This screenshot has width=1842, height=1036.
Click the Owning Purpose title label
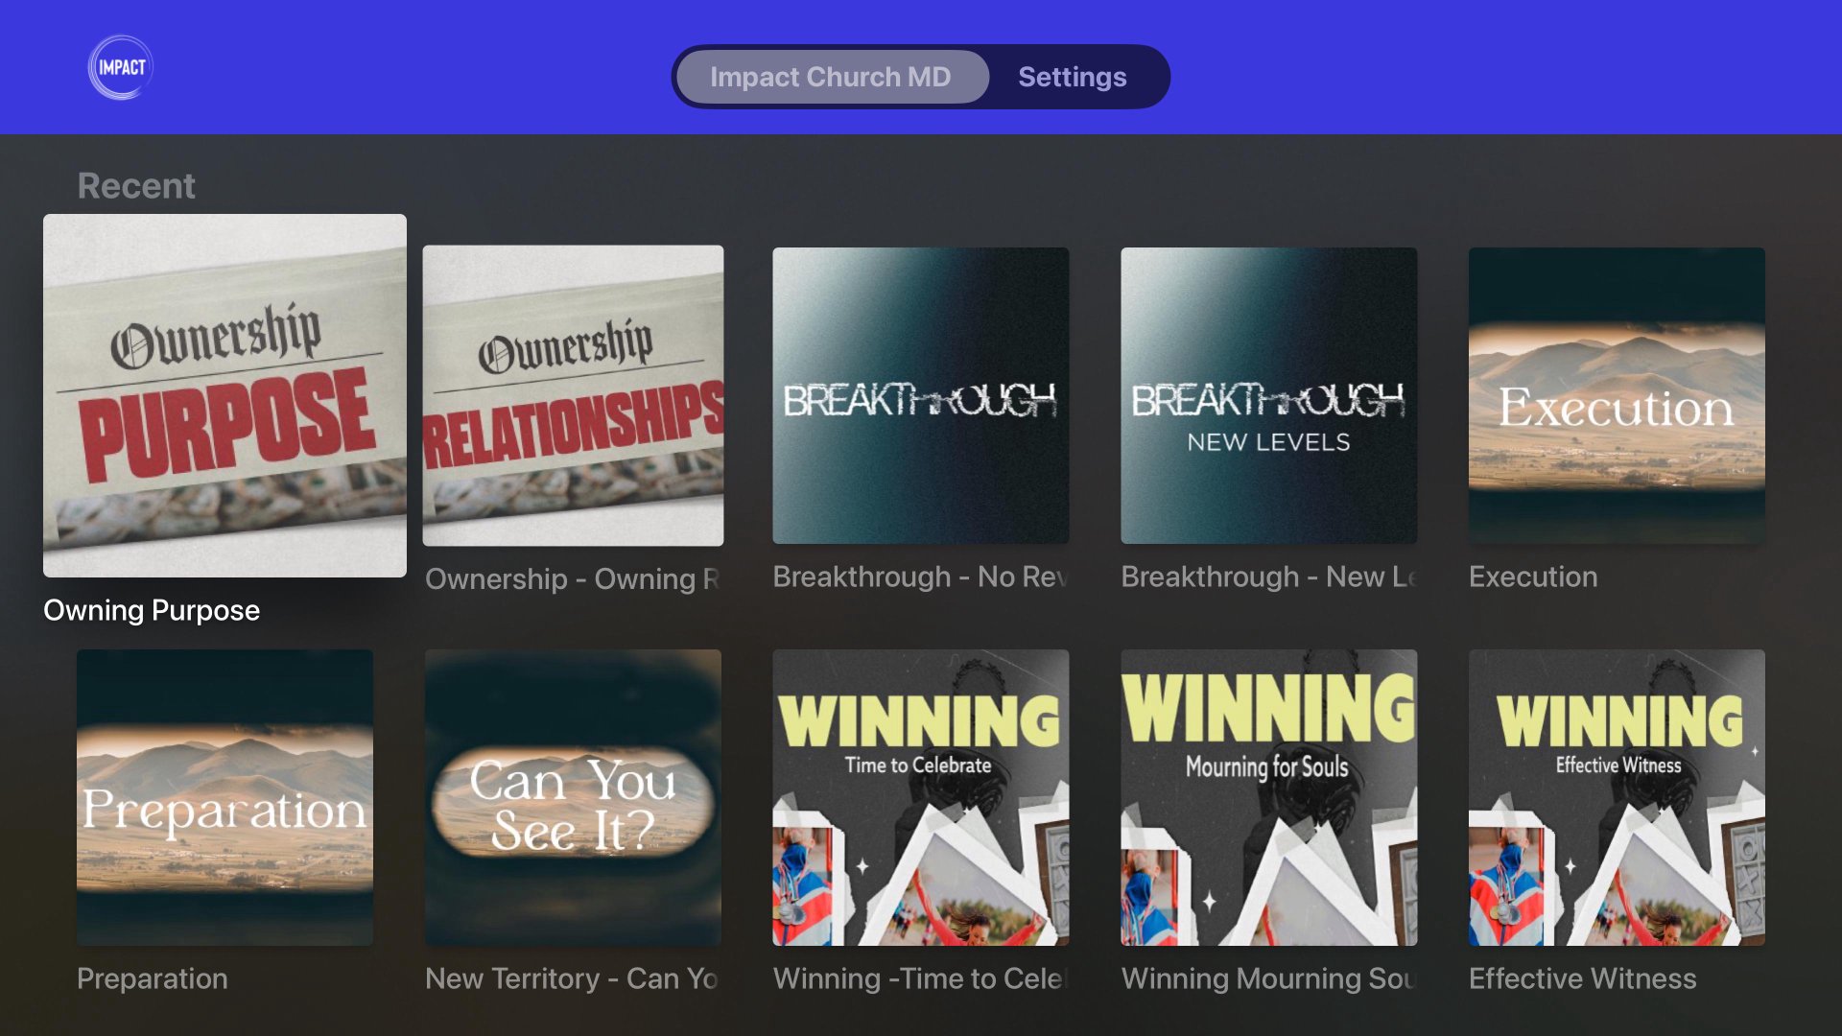click(x=152, y=610)
